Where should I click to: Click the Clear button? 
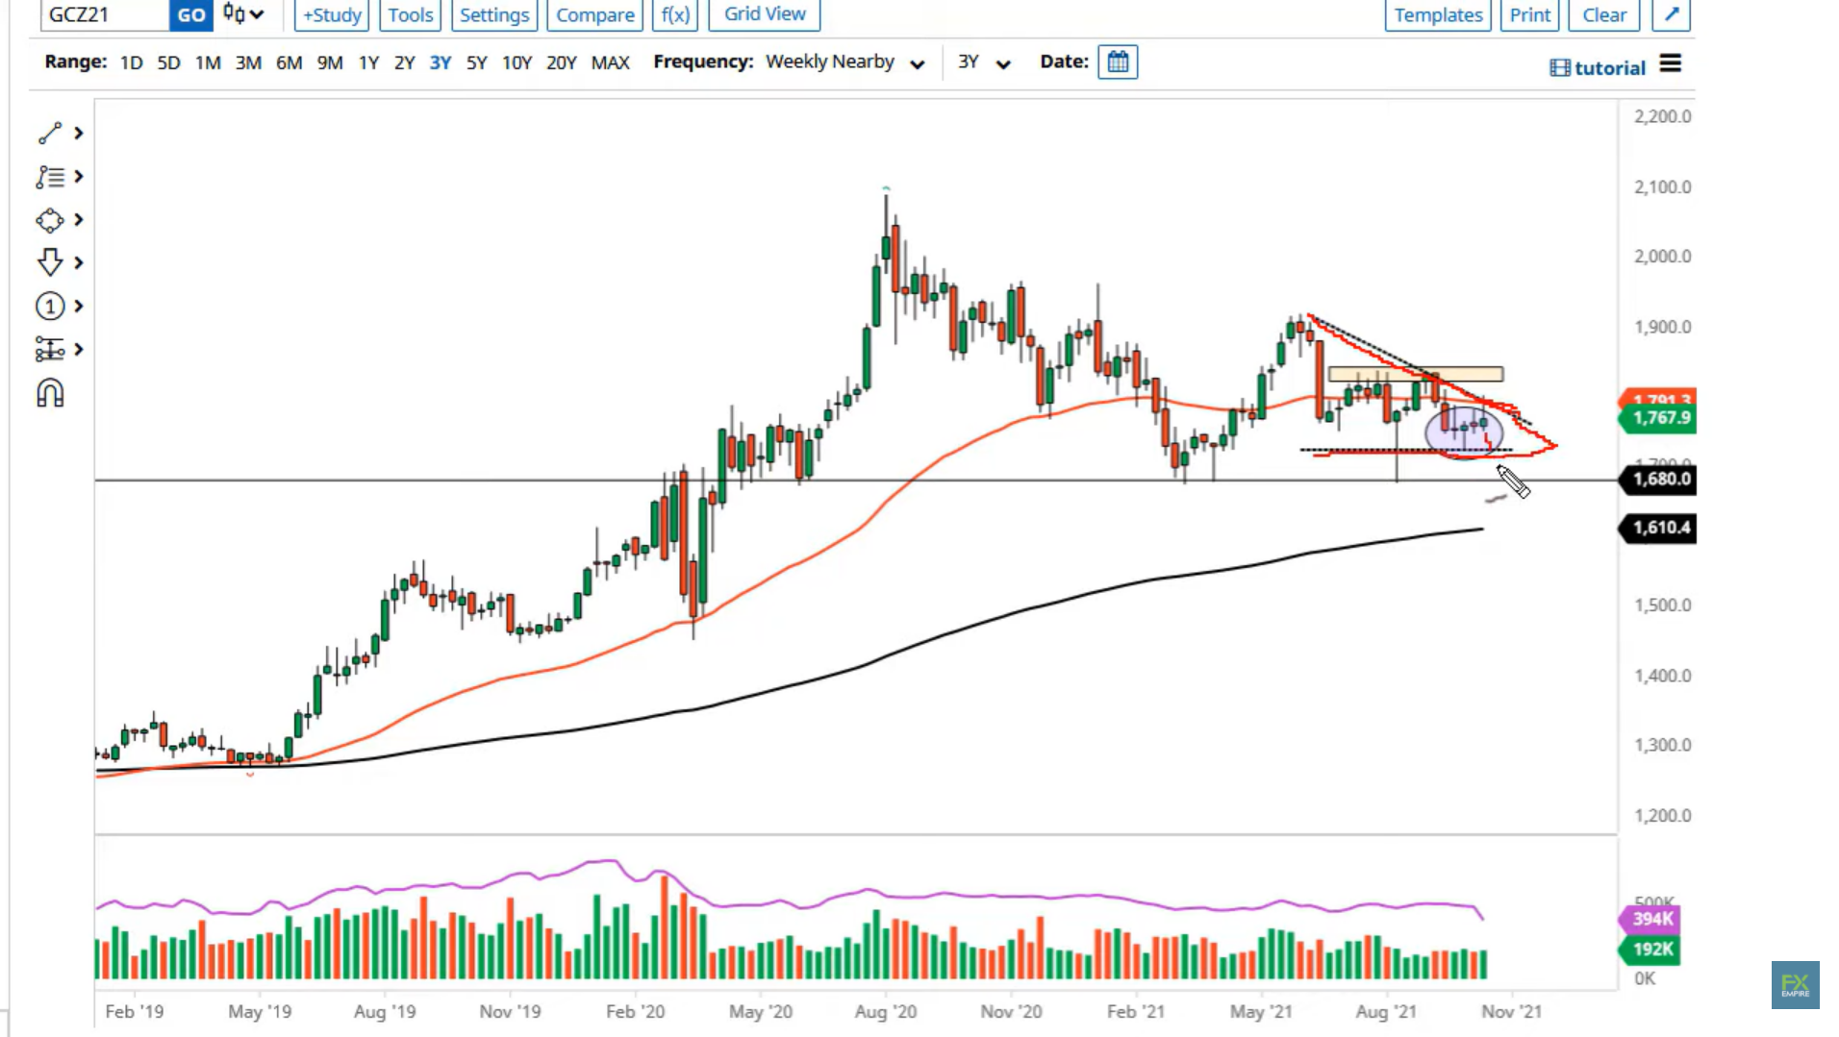(x=1604, y=14)
